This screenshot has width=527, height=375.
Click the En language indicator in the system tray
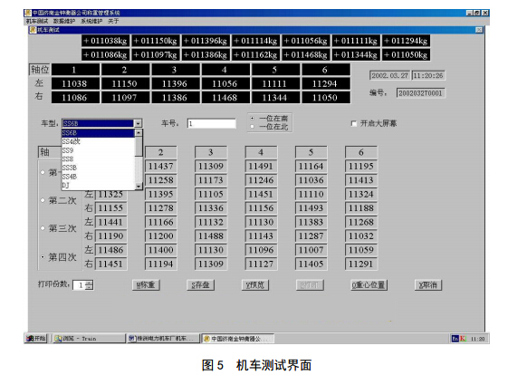point(455,339)
